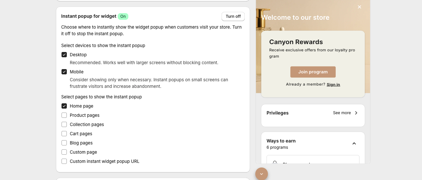Click the green On status badge
The height and width of the screenshot is (180, 422).
(x=123, y=16)
